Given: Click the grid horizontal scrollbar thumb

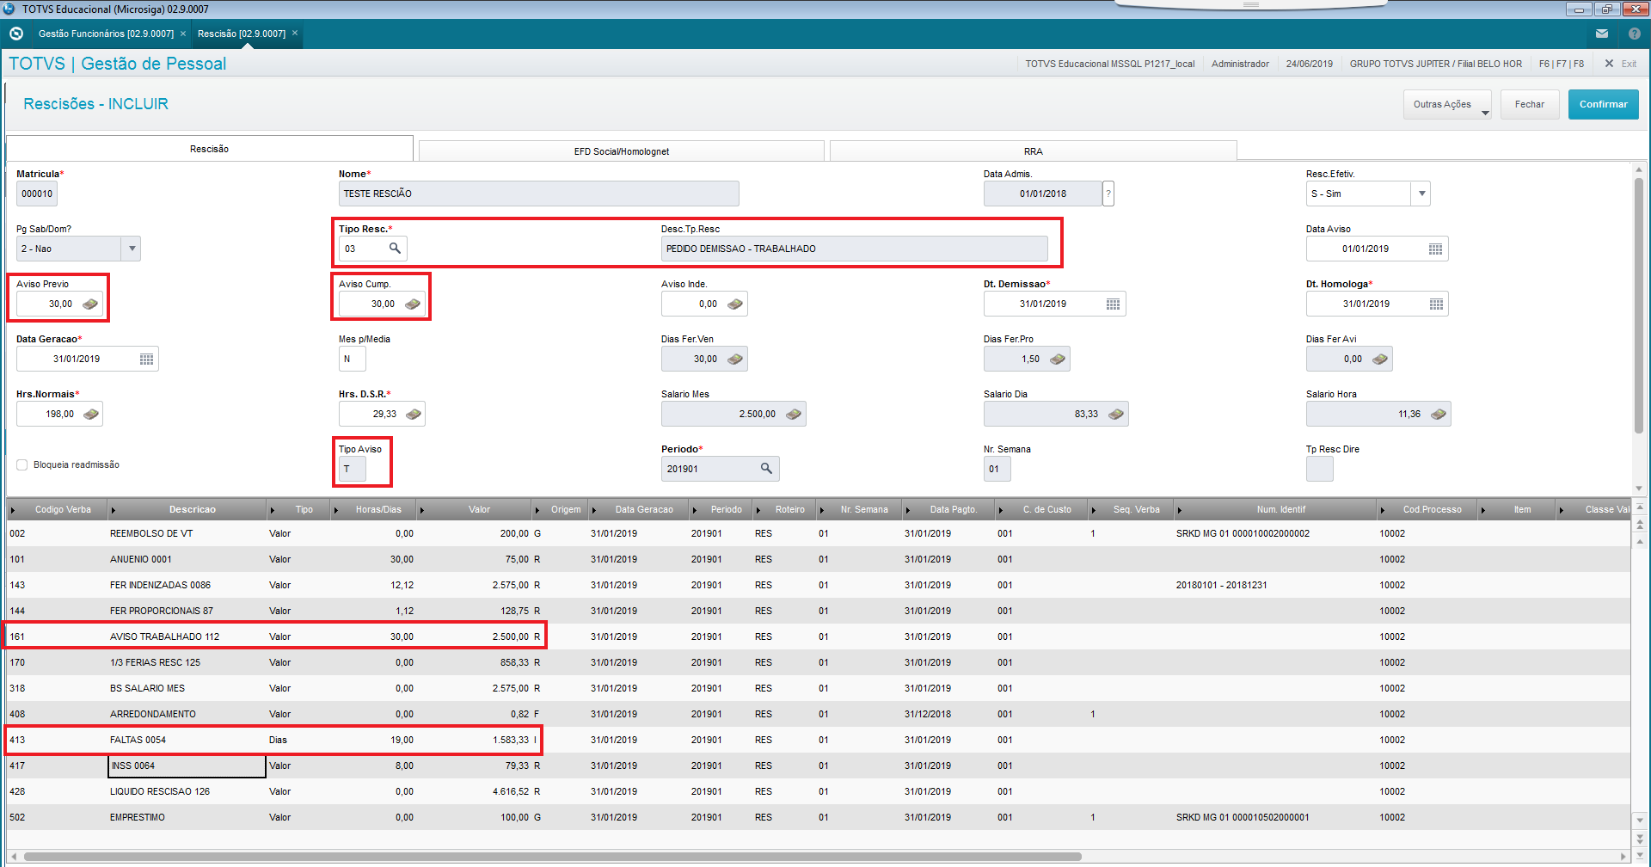Looking at the screenshot, I should coord(552,857).
